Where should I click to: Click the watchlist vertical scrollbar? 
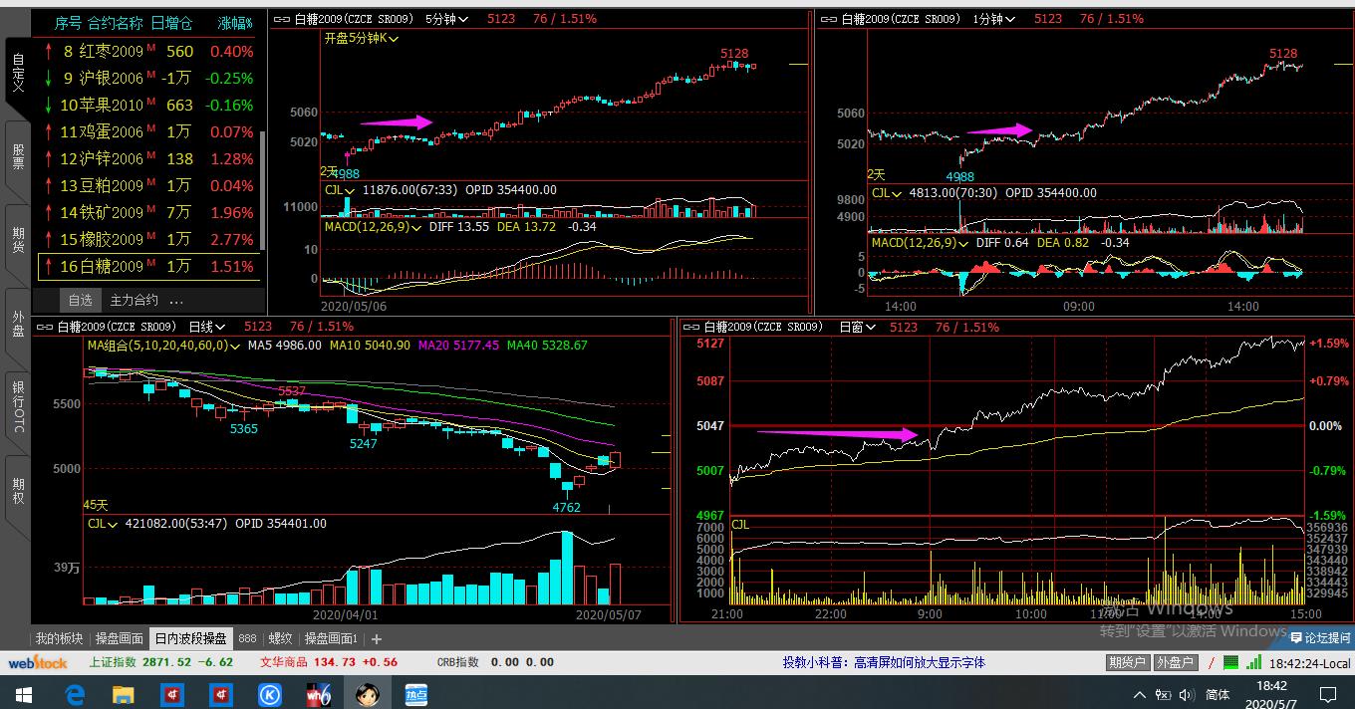pos(263,189)
